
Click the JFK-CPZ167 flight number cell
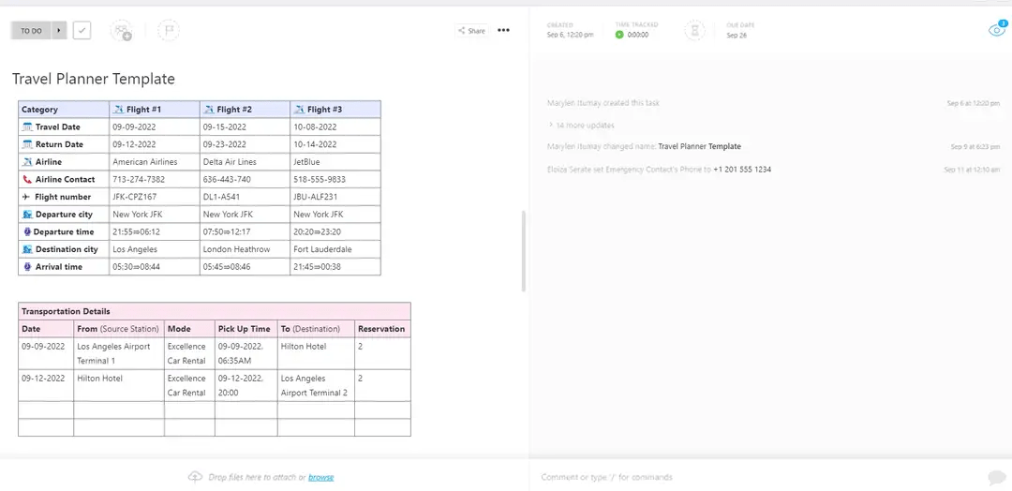coord(155,197)
